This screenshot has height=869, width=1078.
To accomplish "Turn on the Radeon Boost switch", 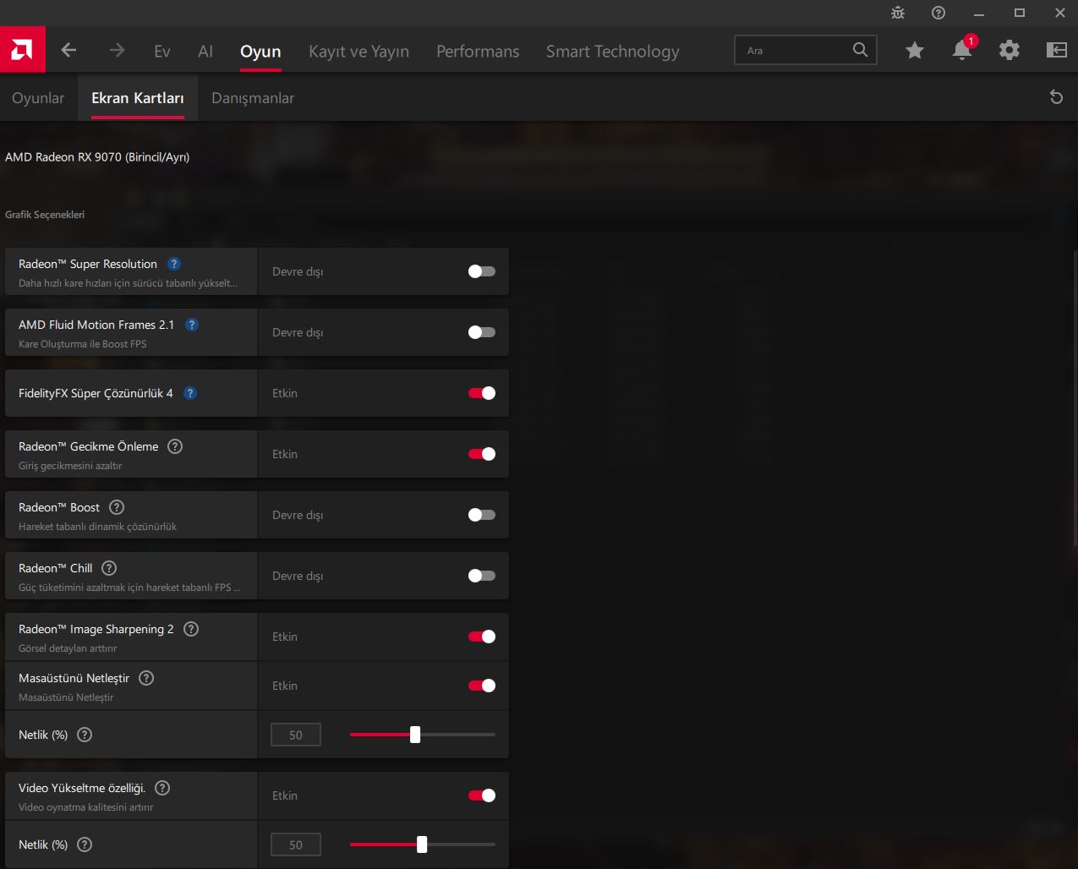I will [x=481, y=515].
